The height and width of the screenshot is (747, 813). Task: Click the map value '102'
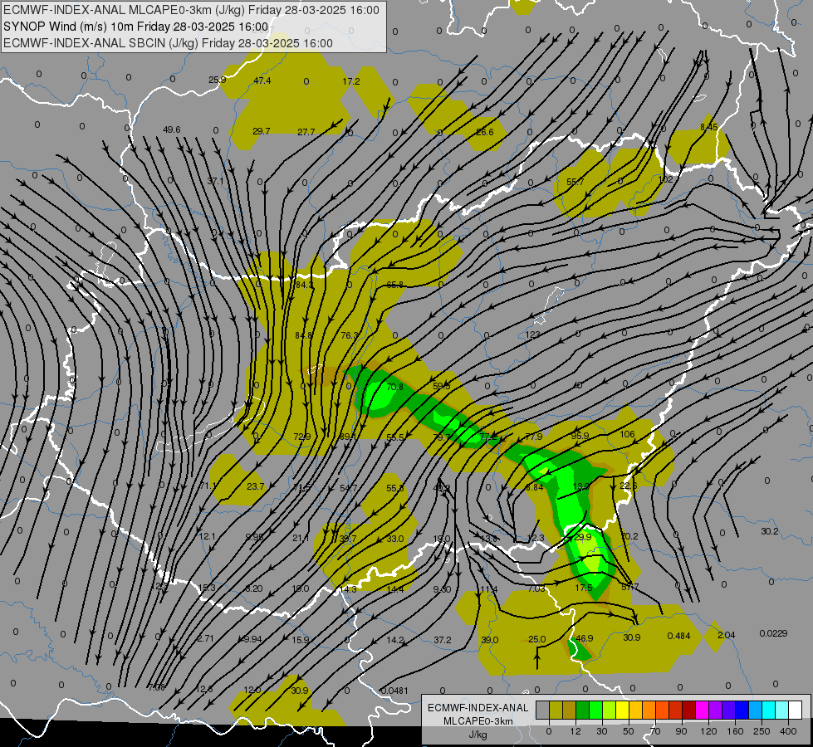[x=665, y=179]
